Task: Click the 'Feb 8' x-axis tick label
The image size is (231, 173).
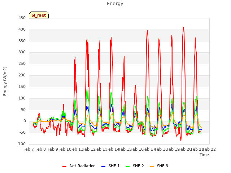Action: tap(40, 149)
